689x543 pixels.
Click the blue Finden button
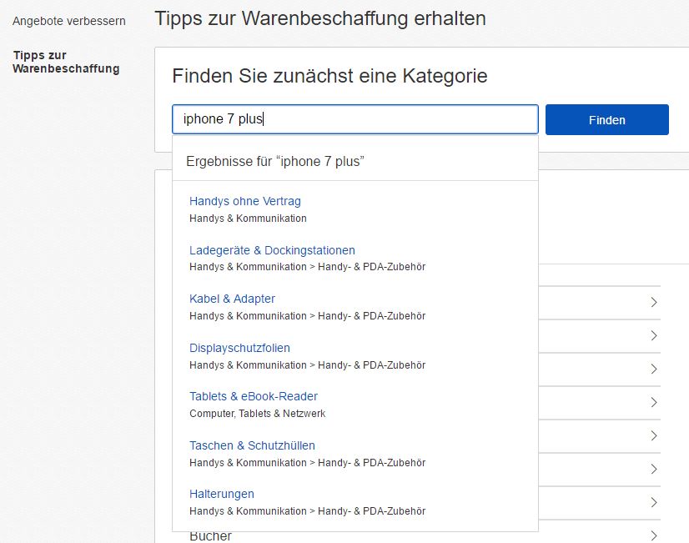[x=606, y=119]
